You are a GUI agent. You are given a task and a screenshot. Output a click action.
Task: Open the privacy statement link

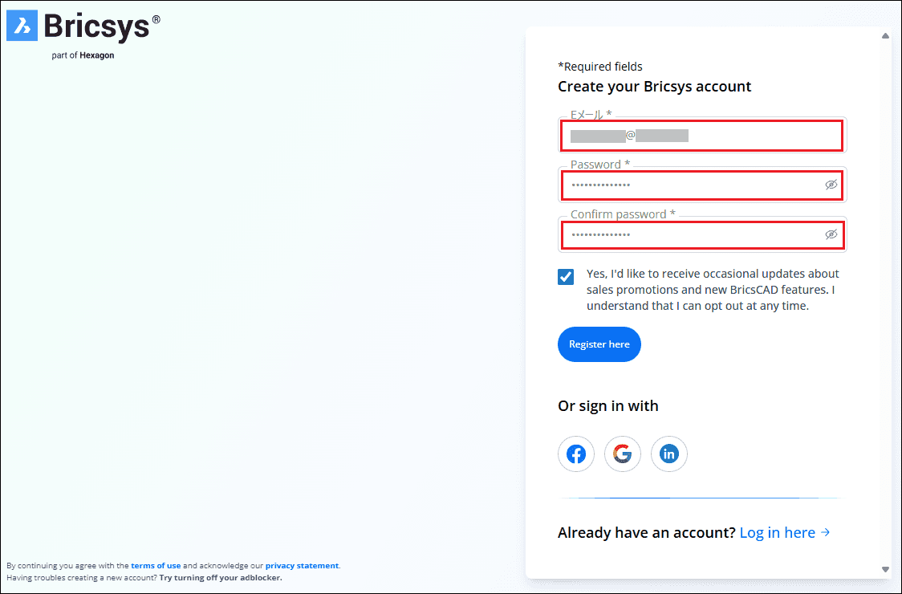[302, 566]
